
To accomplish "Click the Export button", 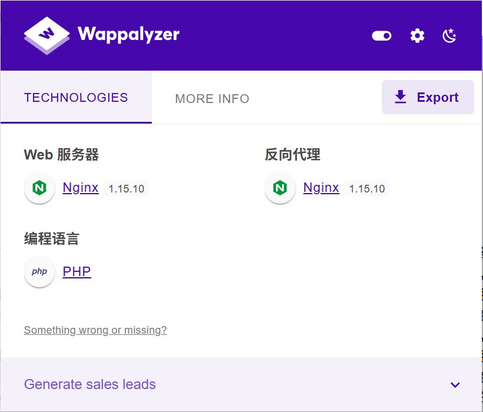I will point(428,97).
